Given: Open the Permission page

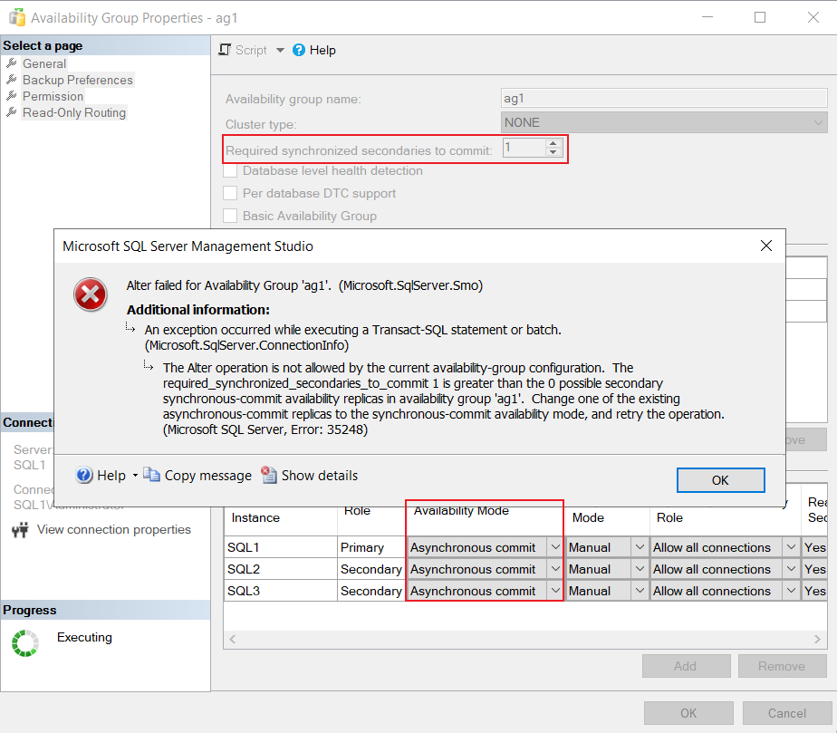Looking at the screenshot, I should point(53,97).
